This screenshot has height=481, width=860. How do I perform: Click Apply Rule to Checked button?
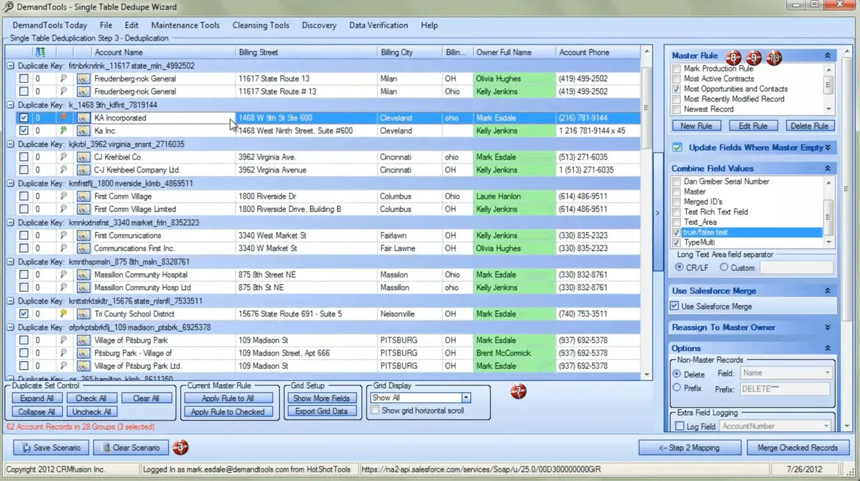pyautogui.click(x=228, y=412)
